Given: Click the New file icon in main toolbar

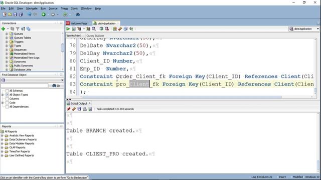Looking at the screenshot, I should pyautogui.click(x=5, y=14).
